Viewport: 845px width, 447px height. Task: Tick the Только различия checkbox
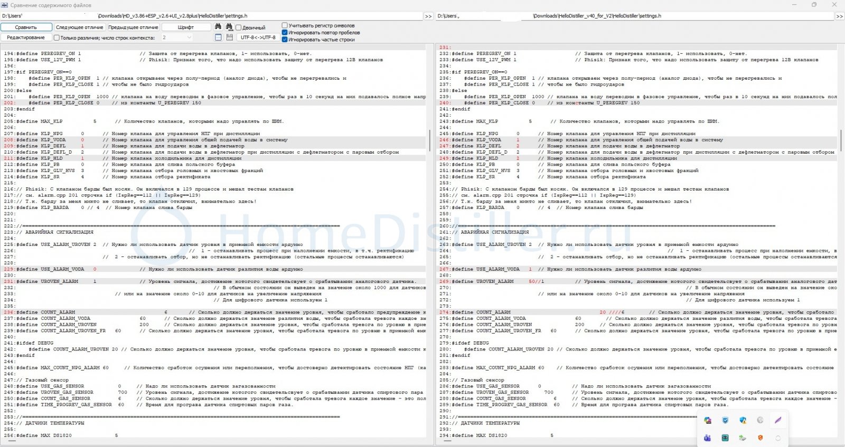[57, 38]
